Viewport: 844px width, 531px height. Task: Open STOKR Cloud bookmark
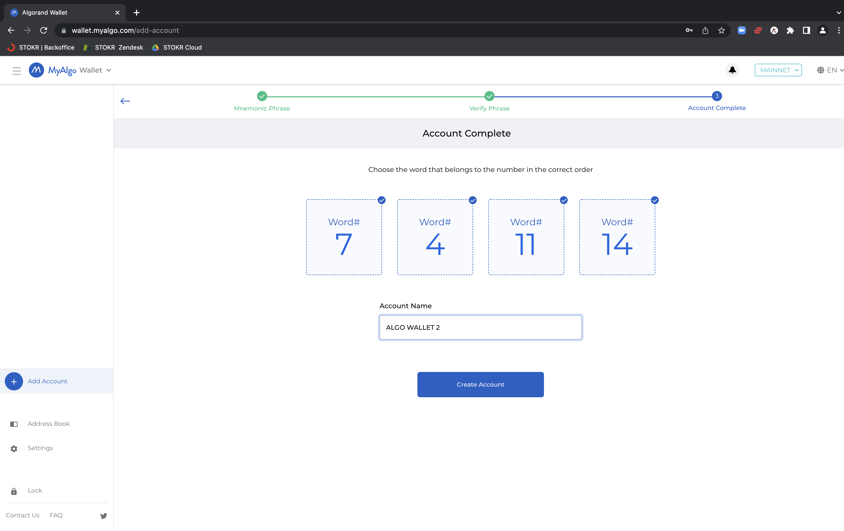tap(177, 47)
